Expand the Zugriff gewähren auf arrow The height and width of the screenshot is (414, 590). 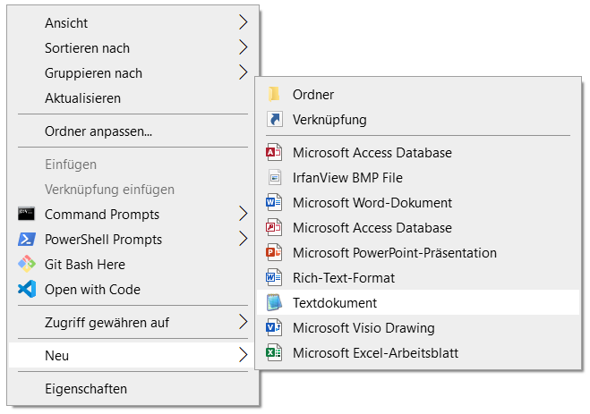pos(244,322)
